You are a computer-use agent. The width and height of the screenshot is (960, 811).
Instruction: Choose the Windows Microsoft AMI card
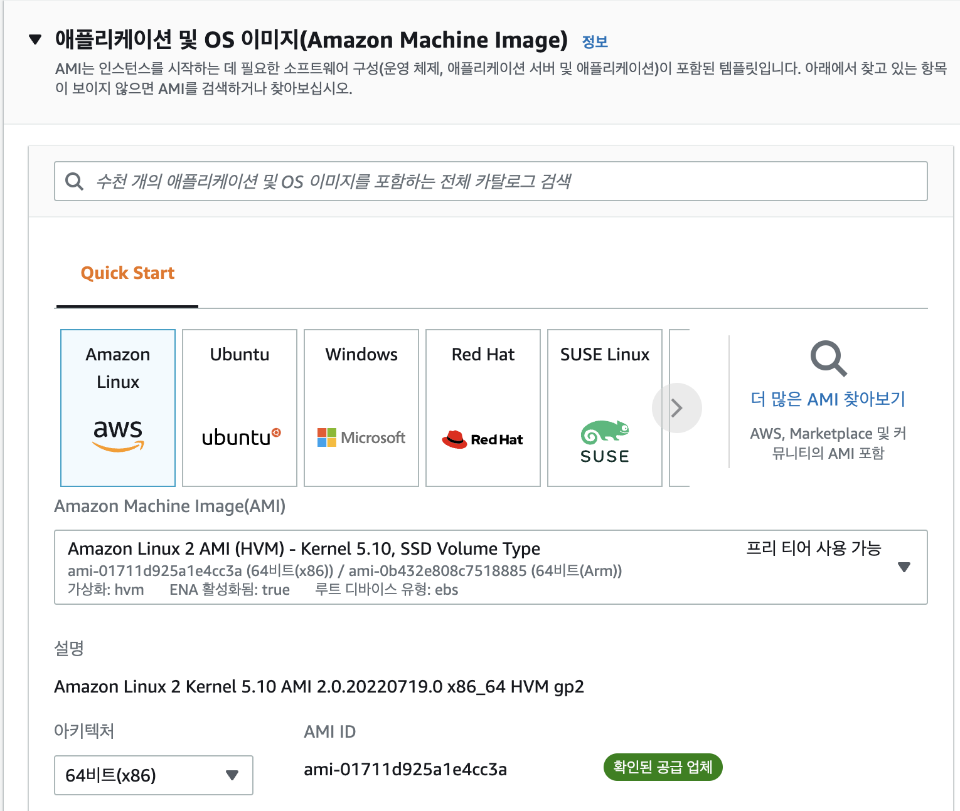pos(361,408)
